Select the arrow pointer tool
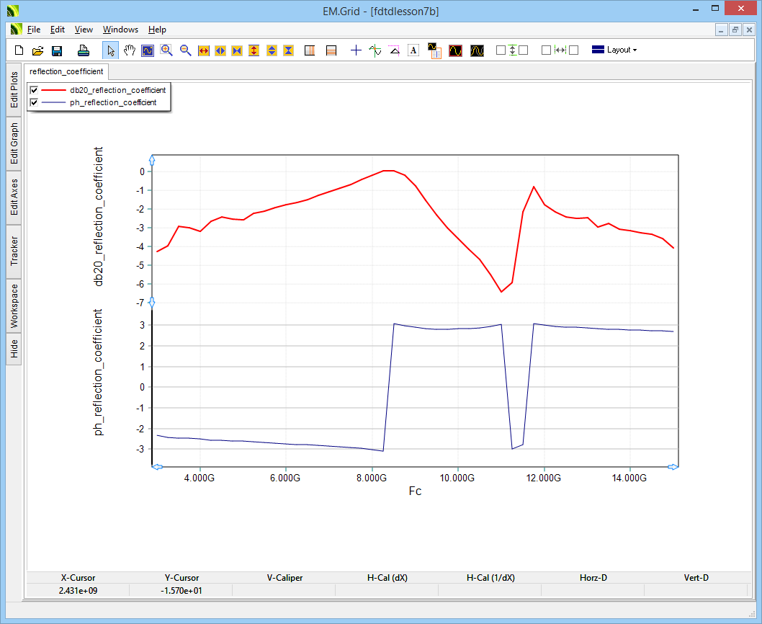The height and width of the screenshot is (624, 762). tap(111, 50)
